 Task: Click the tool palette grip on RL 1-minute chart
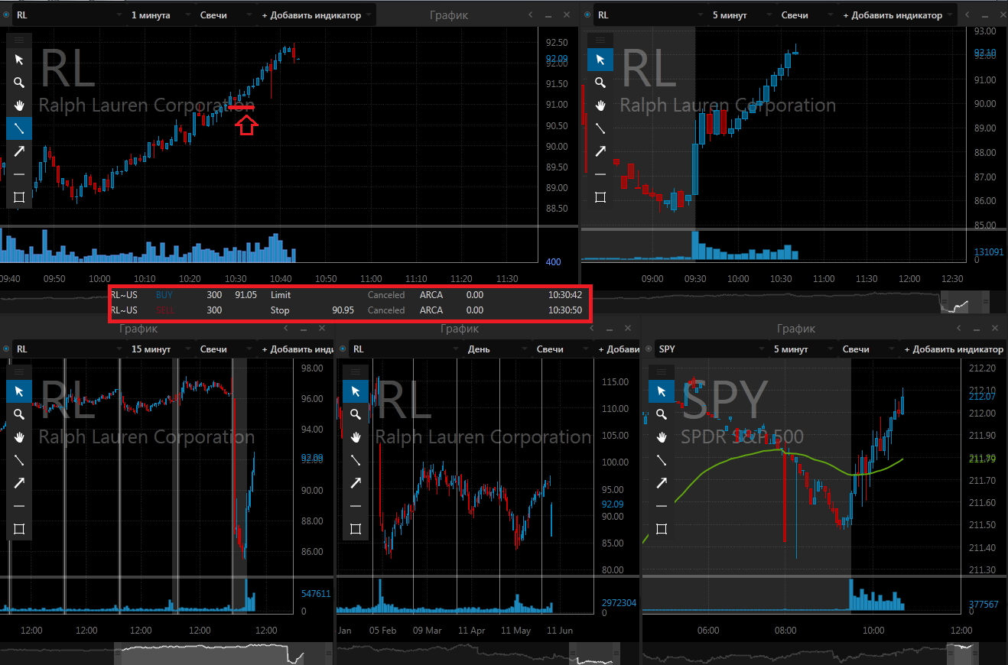[x=19, y=39]
